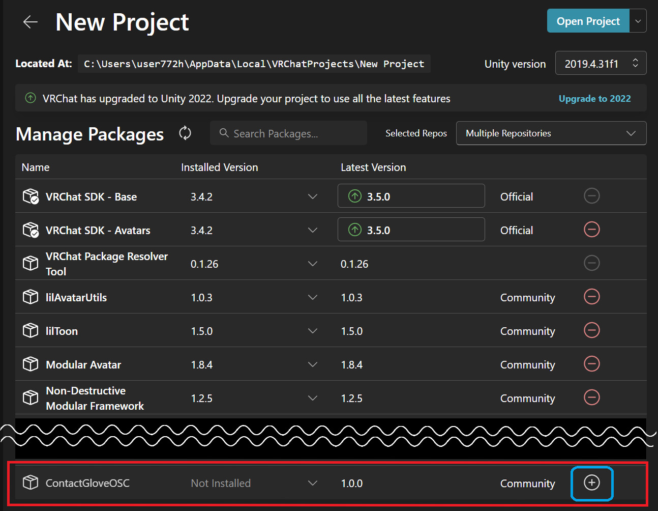Screen dimensions: 658x511
Task: Add the ContactGloveOSC package with plus icon
Action: pos(592,482)
